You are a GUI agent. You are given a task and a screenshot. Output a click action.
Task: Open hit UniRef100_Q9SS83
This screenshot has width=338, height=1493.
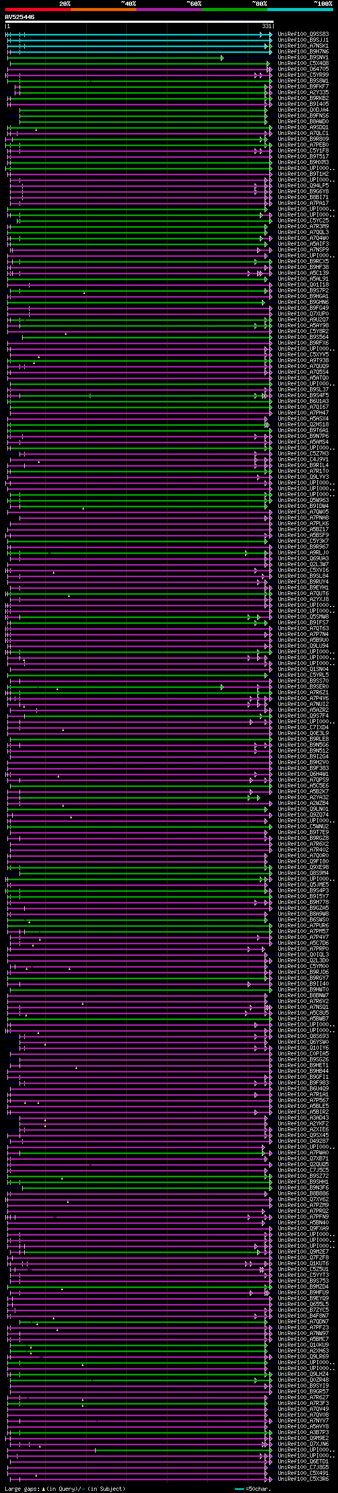tap(303, 34)
